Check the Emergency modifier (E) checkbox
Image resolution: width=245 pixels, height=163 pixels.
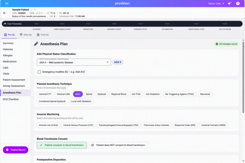click(x=39, y=72)
